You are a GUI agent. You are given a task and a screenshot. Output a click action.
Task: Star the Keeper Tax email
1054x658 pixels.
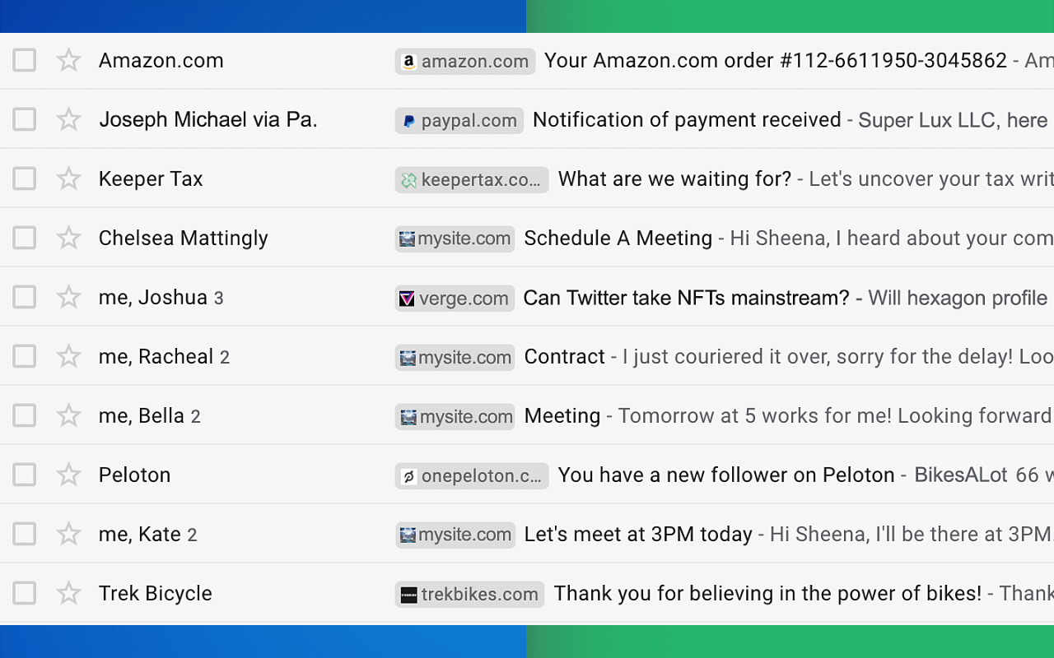click(x=68, y=178)
